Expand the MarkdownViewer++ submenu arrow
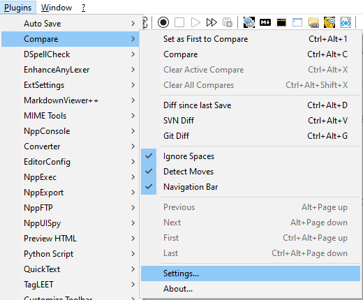Screen dimensions: 363x300 (x=133, y=100)
